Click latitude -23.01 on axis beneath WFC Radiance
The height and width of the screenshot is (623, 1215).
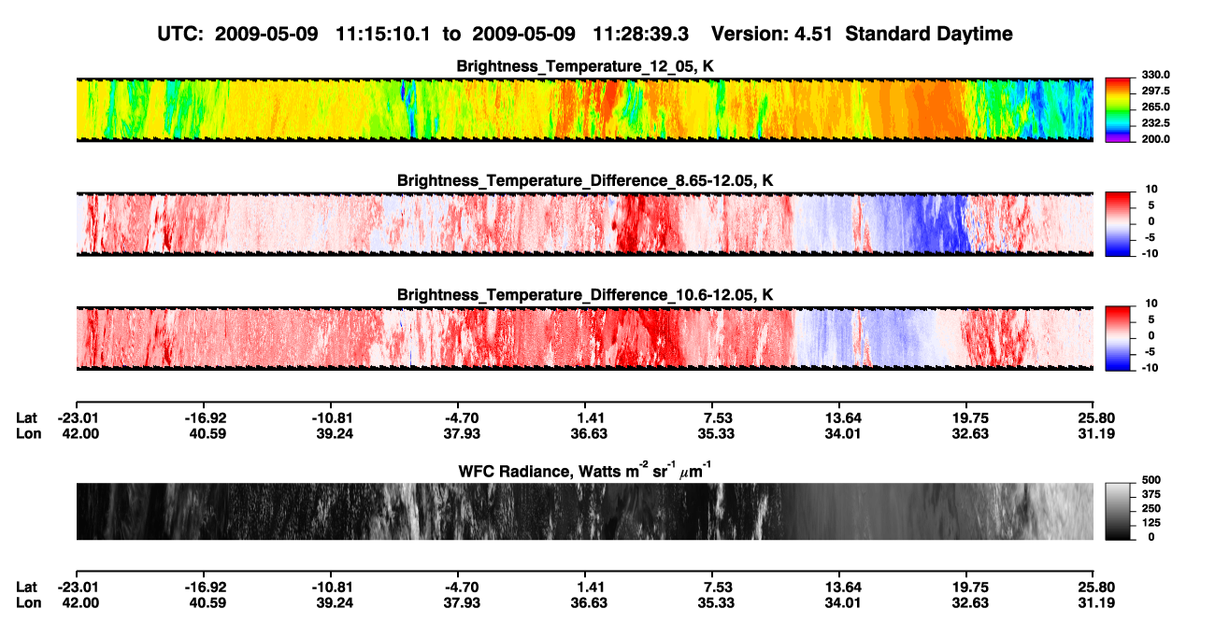pos(79,587)
